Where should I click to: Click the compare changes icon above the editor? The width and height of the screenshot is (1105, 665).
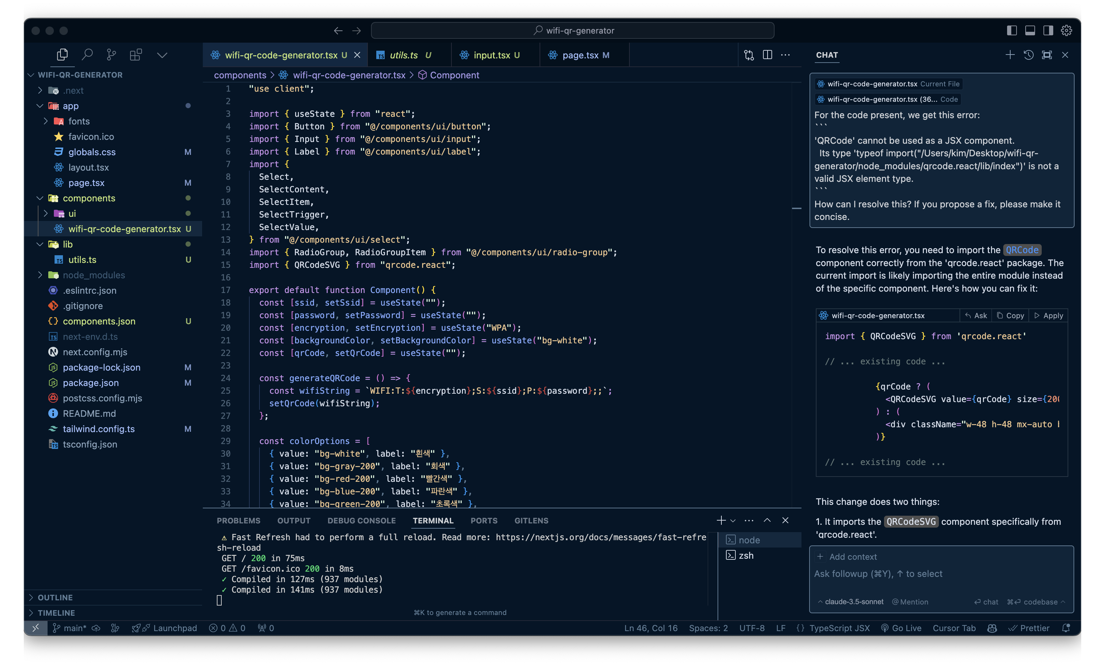pos(748,55)
